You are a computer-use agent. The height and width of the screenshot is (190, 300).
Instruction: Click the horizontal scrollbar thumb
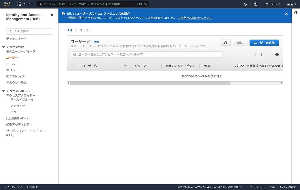150,83
